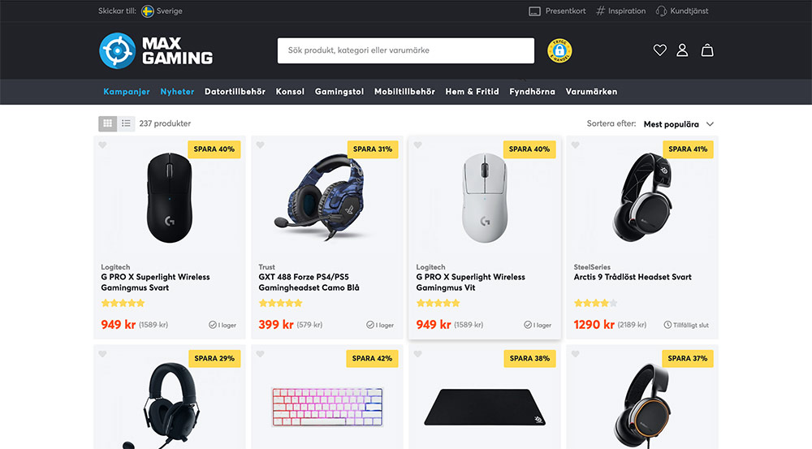Open the wishlist heart icon in header
The width and height of the screenshot is (812, 449).
pyautogui.click(x=659, y=50)
